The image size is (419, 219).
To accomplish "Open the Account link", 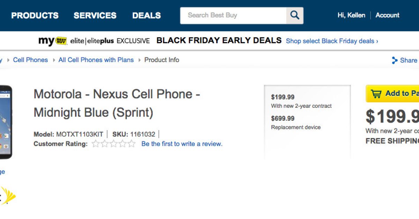I will [x=387, y=15].
